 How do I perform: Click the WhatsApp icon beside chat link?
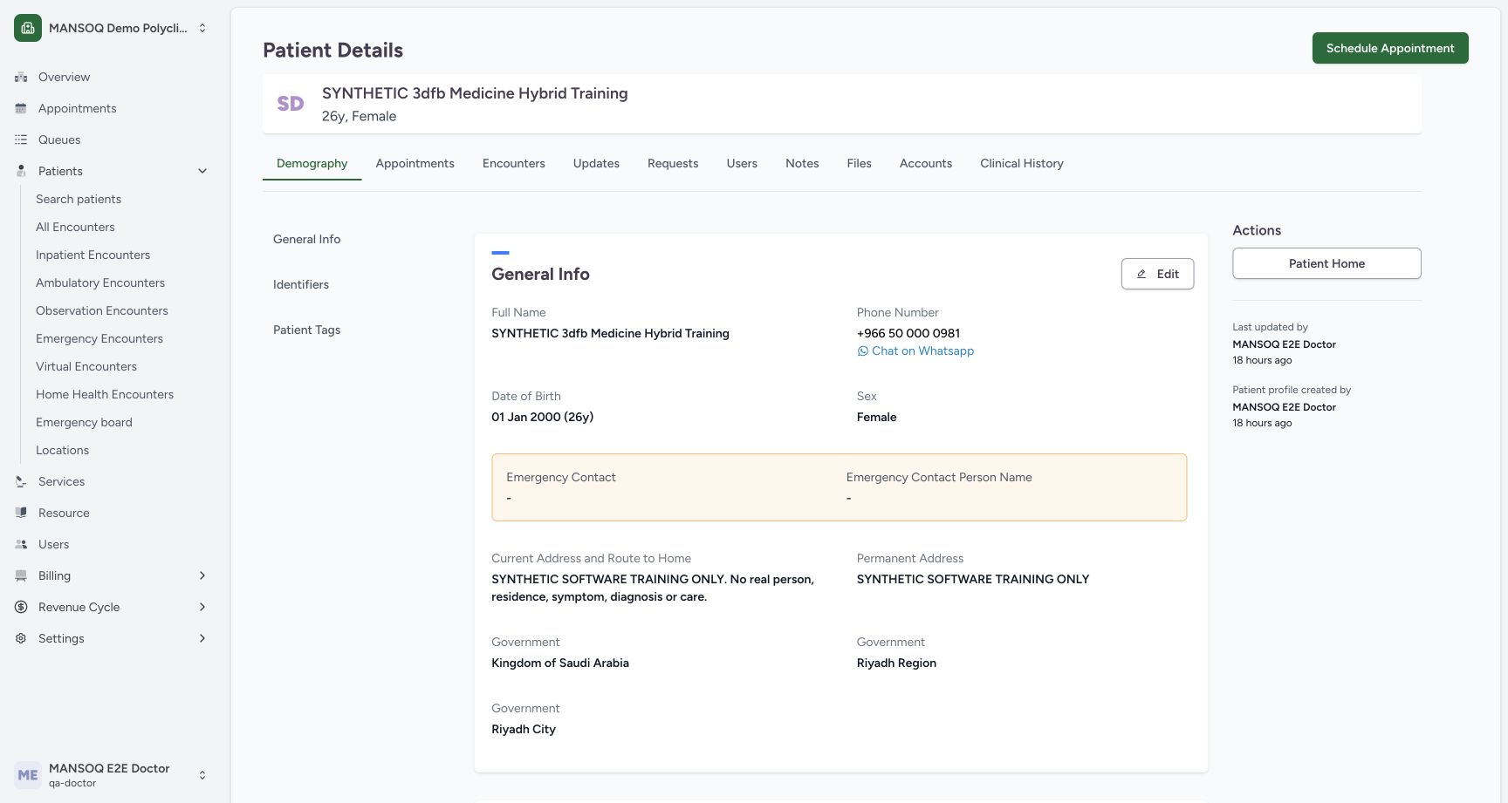click(863, 351)
